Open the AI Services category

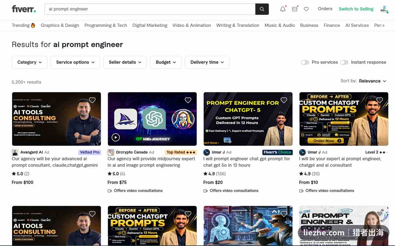click(357, 25)
